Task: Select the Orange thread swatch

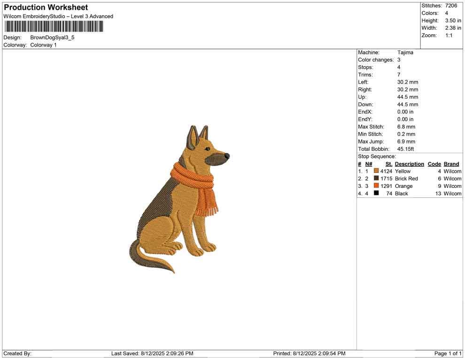Action: (x=375, y=186)
